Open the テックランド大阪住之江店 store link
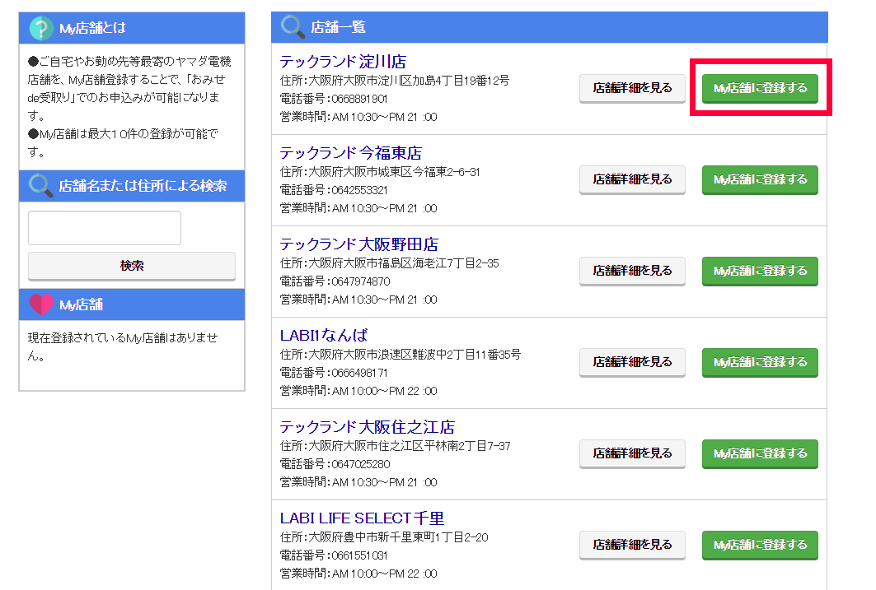 click(x=367, y=427)
